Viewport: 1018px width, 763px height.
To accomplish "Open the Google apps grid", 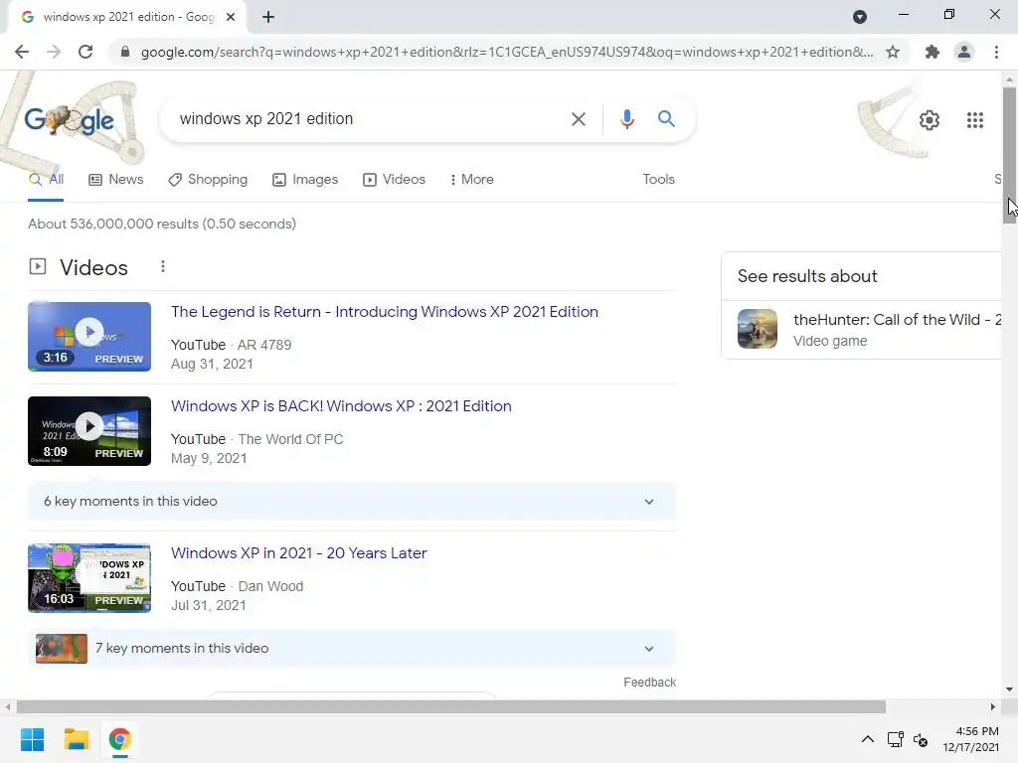I will point(974,120).
